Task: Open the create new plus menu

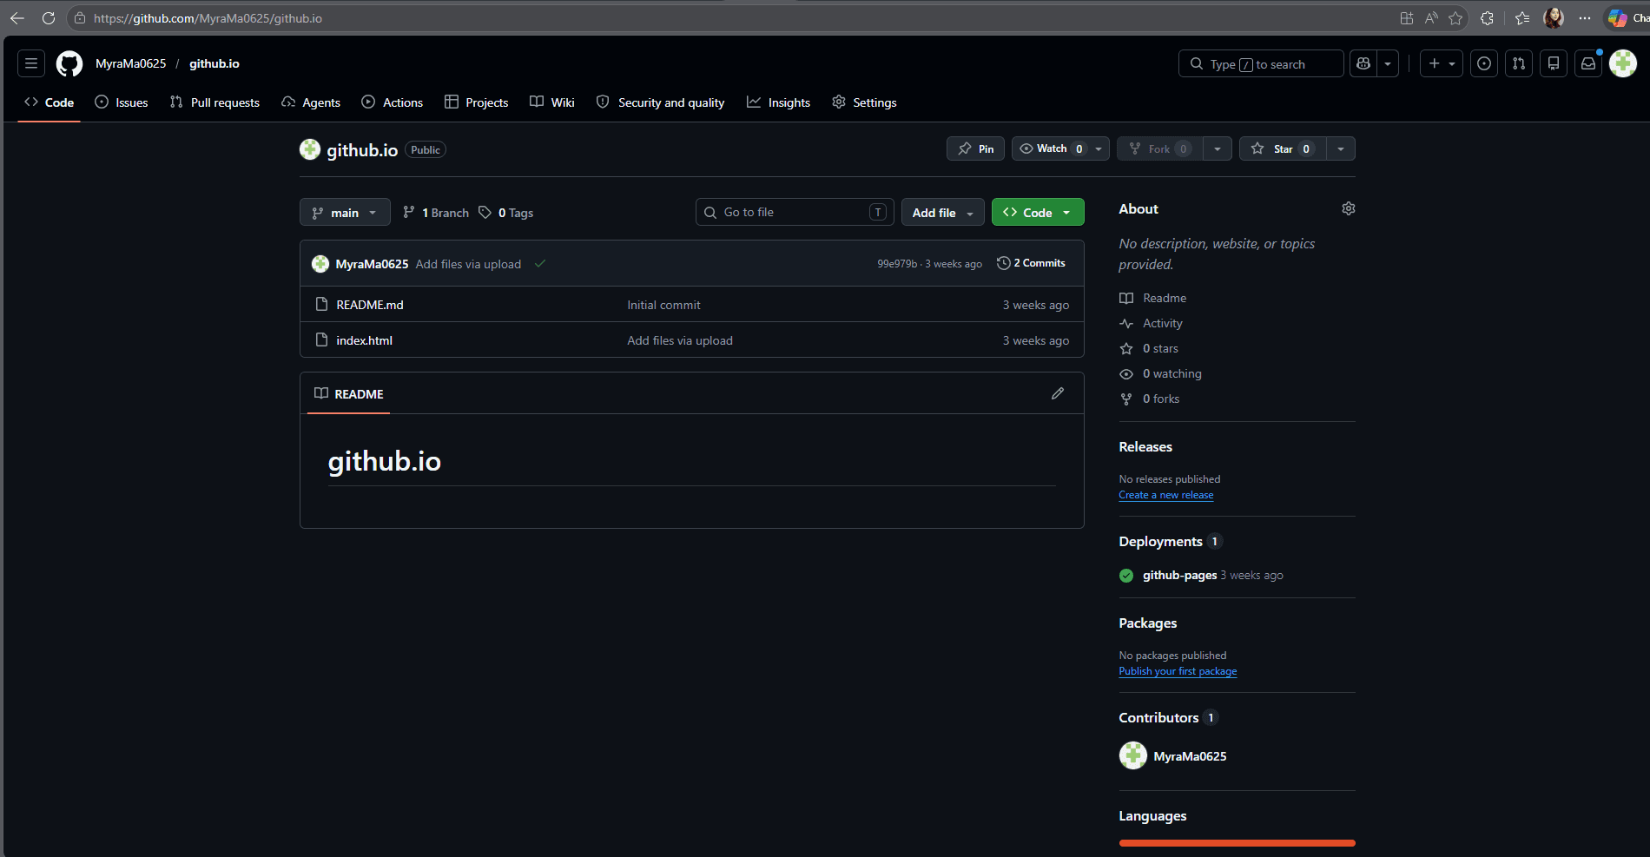Action: pyautogui.click(x=1442, y=63)
